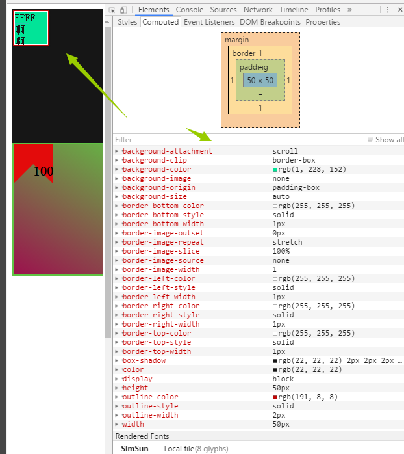The height and width of the screenshot is (454, 404).
Task: Open the Profiles panel
Action: (327, 10)
